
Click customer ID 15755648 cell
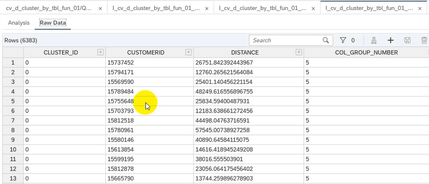pyautogui.click(x=150, y=101)
